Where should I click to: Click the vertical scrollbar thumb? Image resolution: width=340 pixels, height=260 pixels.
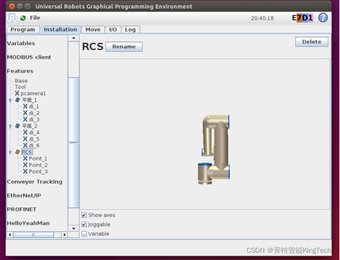click(x=73, y=142)
